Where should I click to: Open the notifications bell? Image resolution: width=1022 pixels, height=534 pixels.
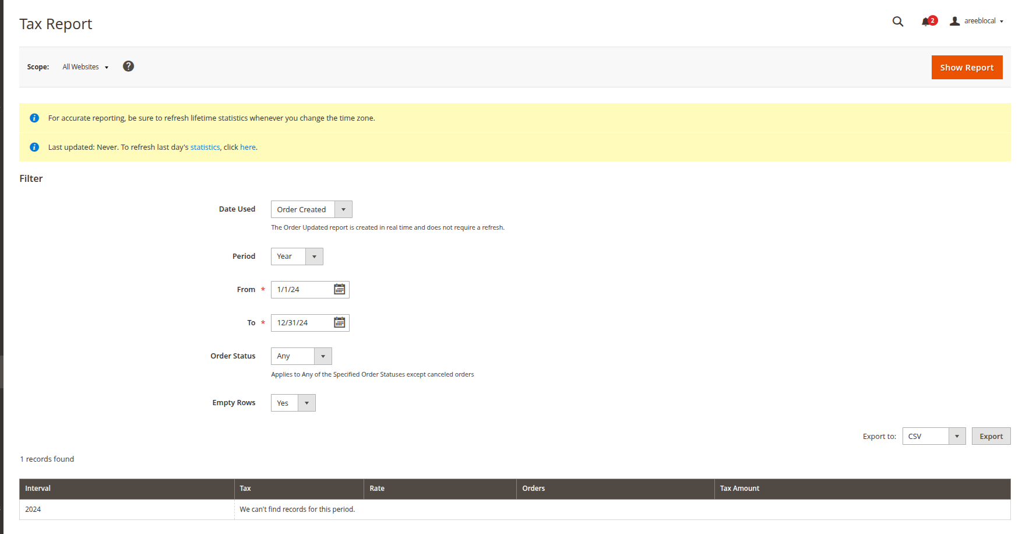[926, 22]
